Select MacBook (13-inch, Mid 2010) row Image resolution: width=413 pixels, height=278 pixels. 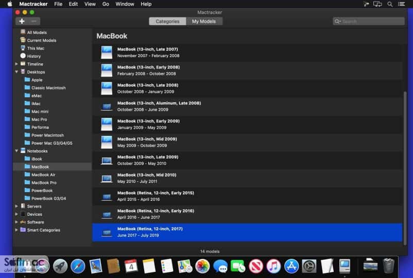point(247,178)
